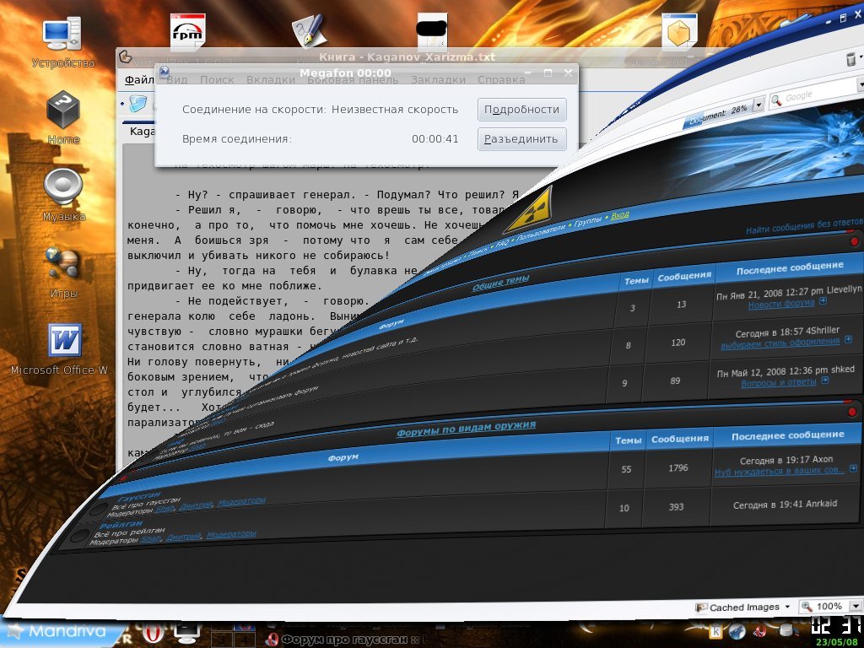Open the Форумы по видам оружия category link
864x648 pixels.
(466, 428)
